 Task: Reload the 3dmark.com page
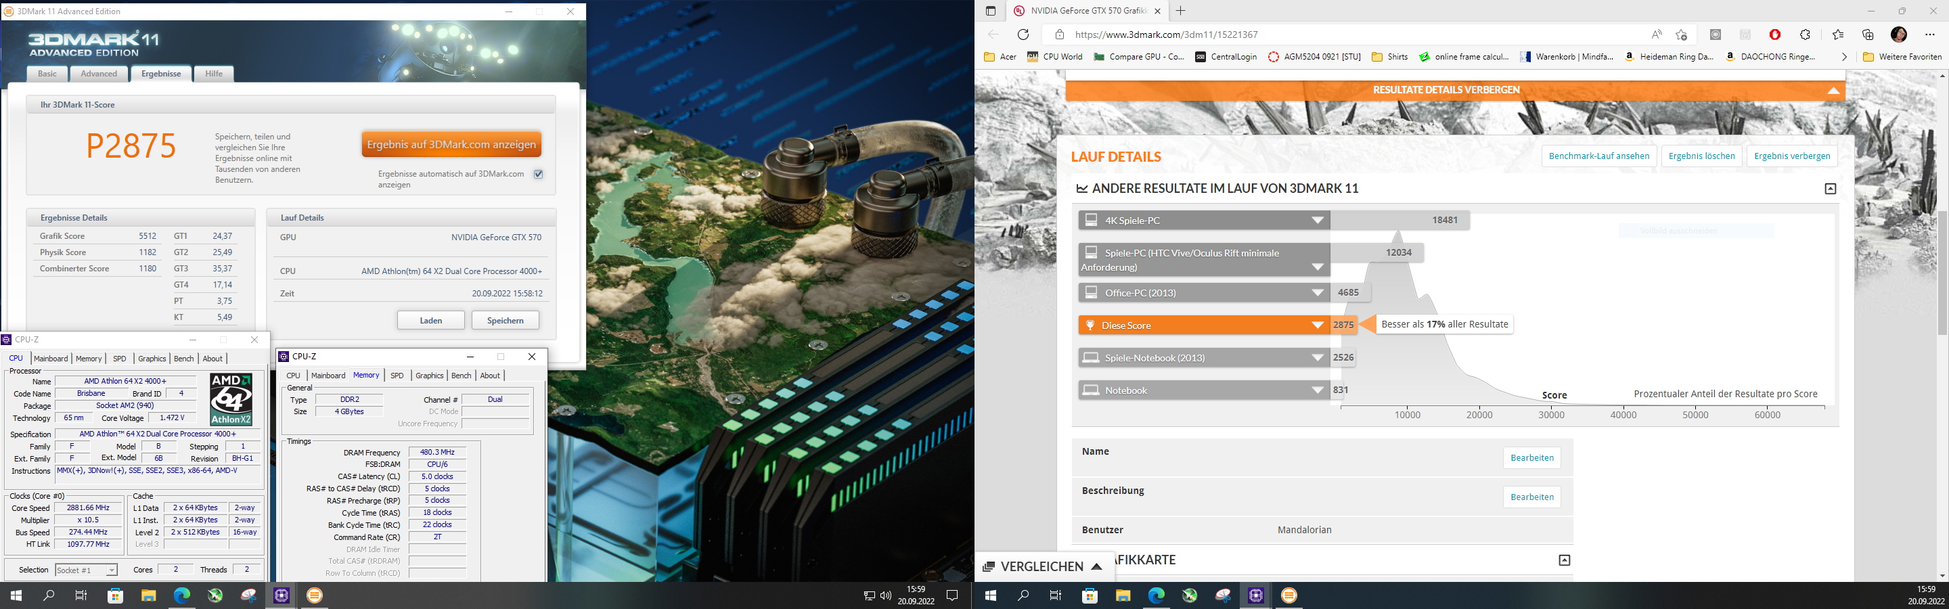[1023, 35]
